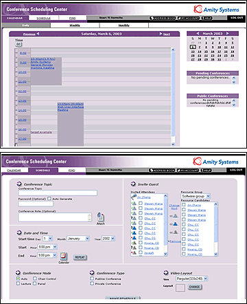Screen dimensions: 247x304
Task: Check the Public Conference option
Action: click(x=92, y=279)
